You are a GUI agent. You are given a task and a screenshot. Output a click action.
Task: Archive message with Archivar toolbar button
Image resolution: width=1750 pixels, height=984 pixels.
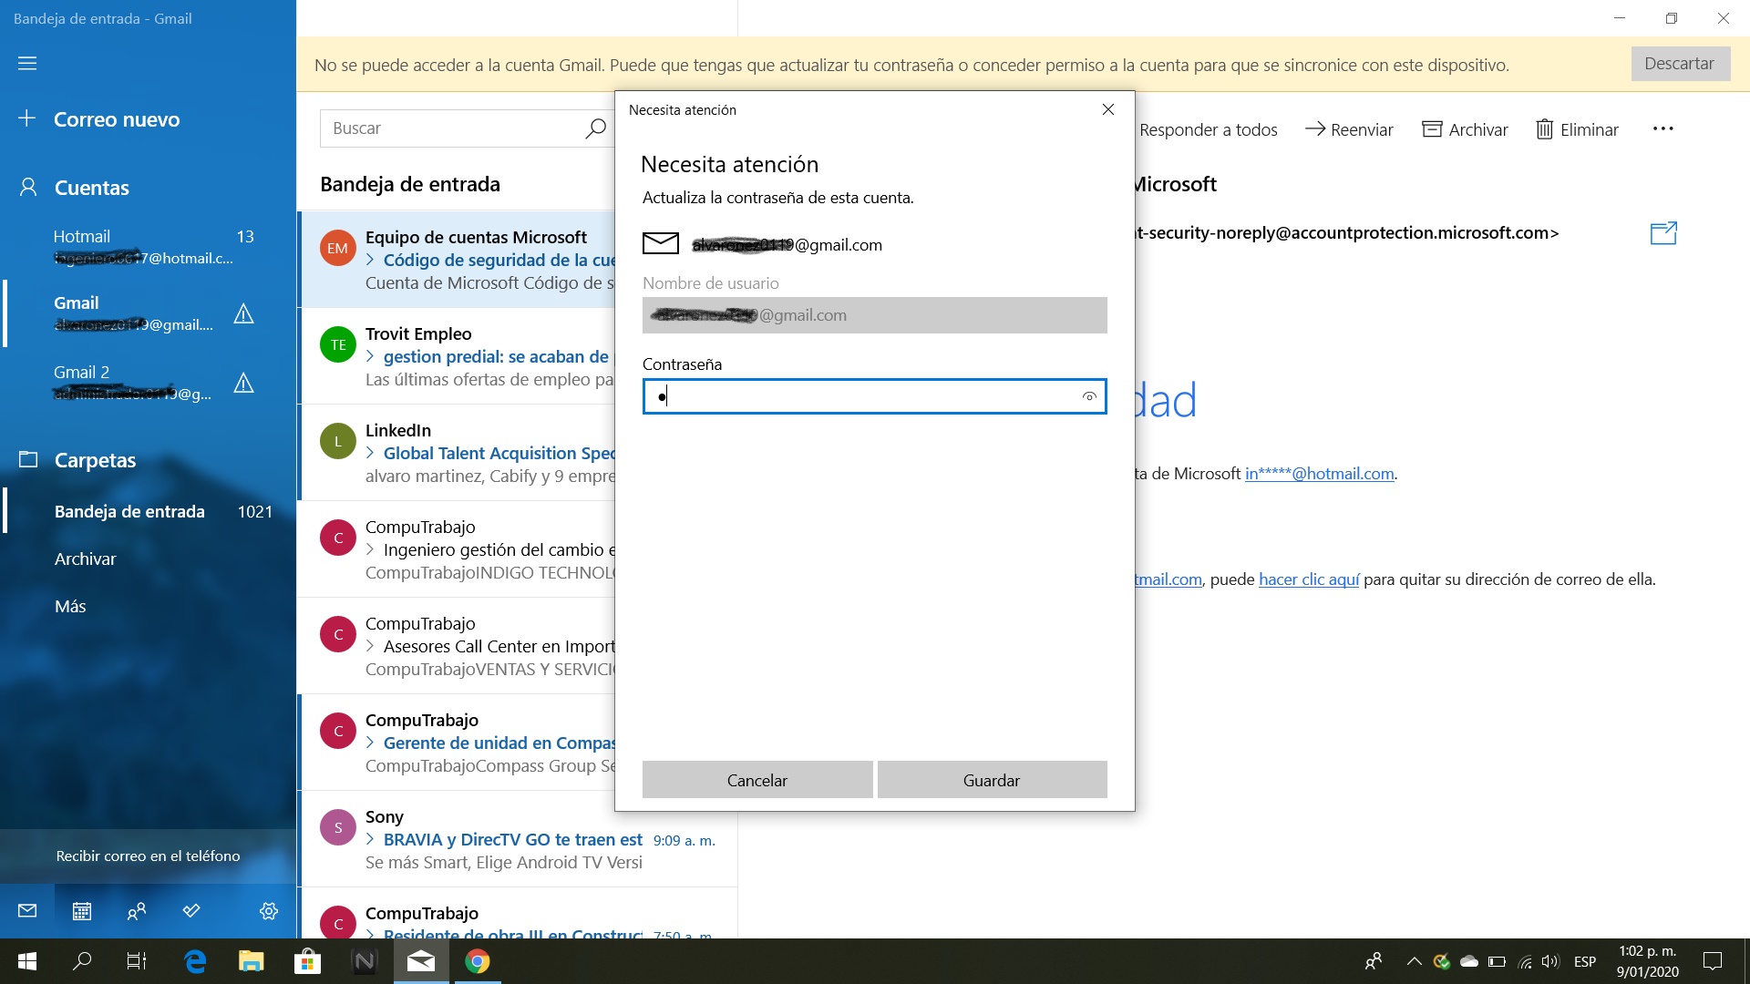[1465, 129]
